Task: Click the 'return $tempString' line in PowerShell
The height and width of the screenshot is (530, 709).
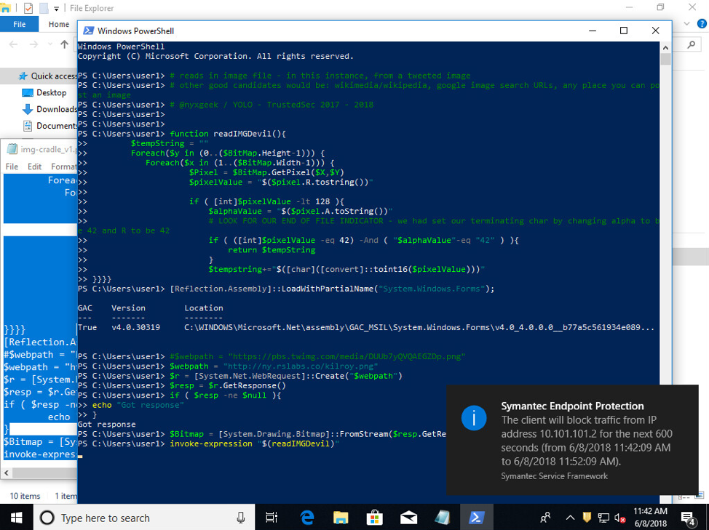Action: coord(272,249)
